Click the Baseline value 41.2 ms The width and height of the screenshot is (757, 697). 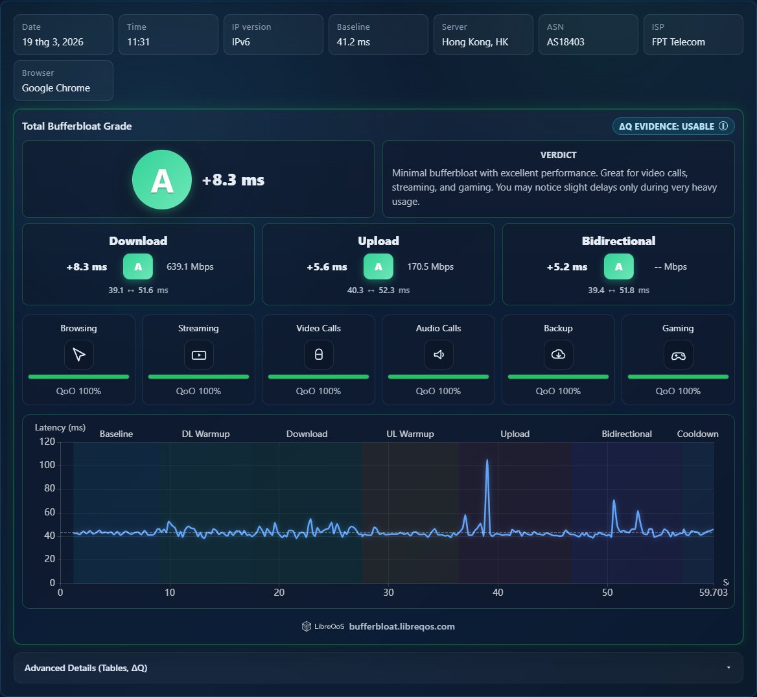(353, 42)
